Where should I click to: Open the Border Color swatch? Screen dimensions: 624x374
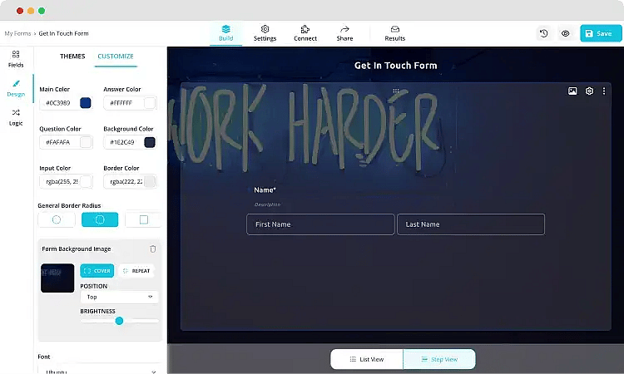tap(150, 182)
